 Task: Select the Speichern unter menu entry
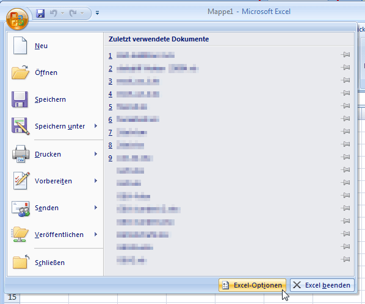[x=56, y=126]
